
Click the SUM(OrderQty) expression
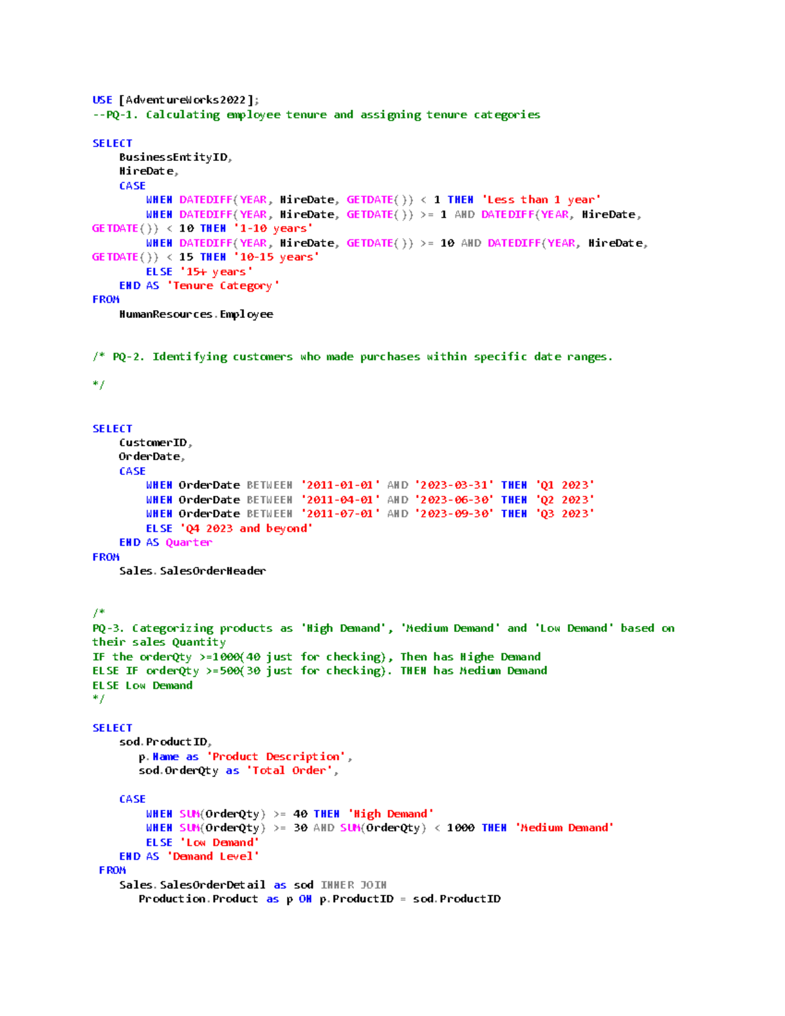(222, 813)
